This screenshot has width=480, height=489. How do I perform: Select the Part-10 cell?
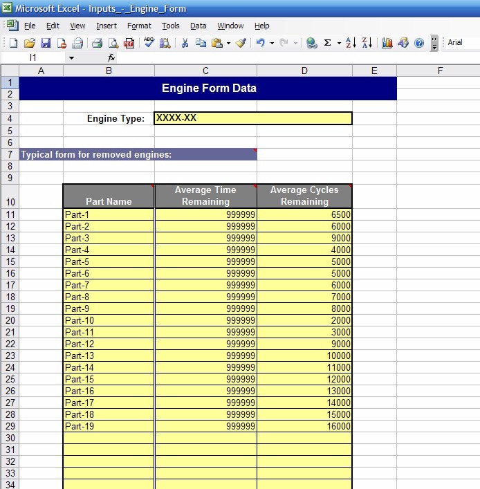tap(109, 320)
